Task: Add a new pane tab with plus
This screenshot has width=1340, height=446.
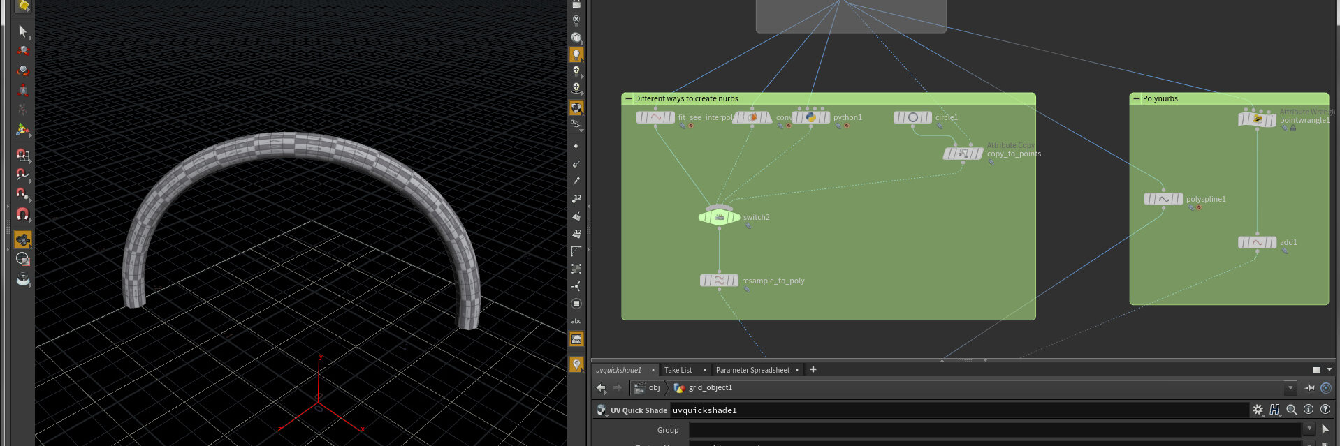Action: 813,370
